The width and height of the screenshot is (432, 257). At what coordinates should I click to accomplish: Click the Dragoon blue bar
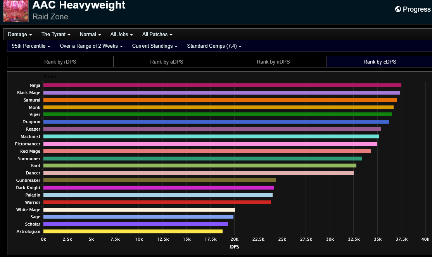(x=216, y=122)
